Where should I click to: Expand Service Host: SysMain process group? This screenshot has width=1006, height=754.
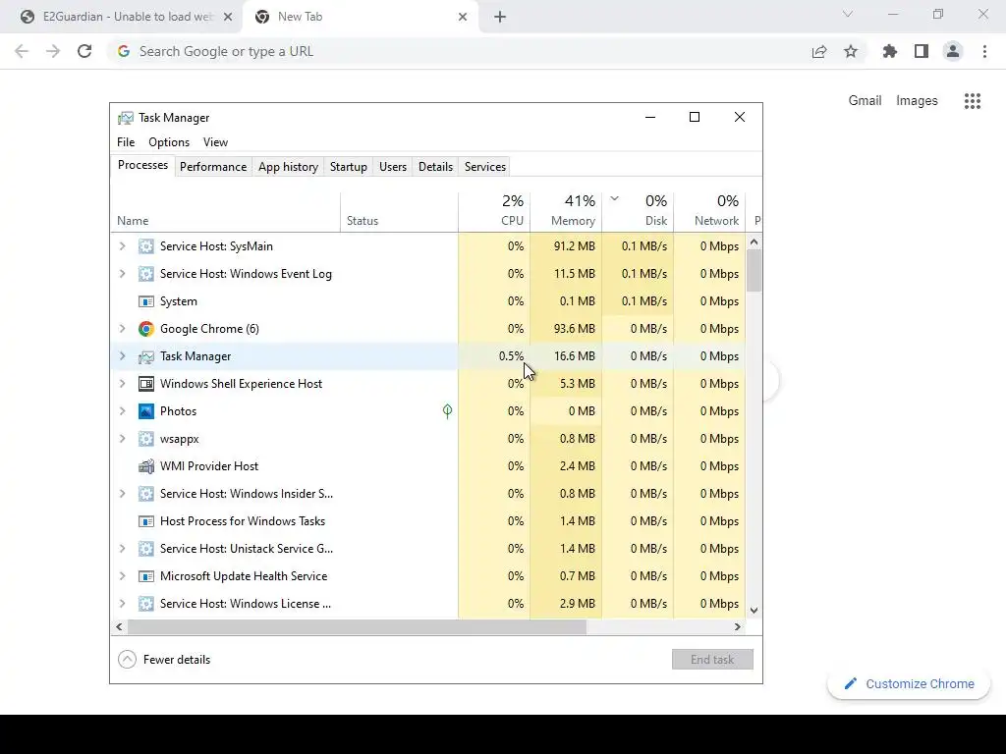point(122,246)
